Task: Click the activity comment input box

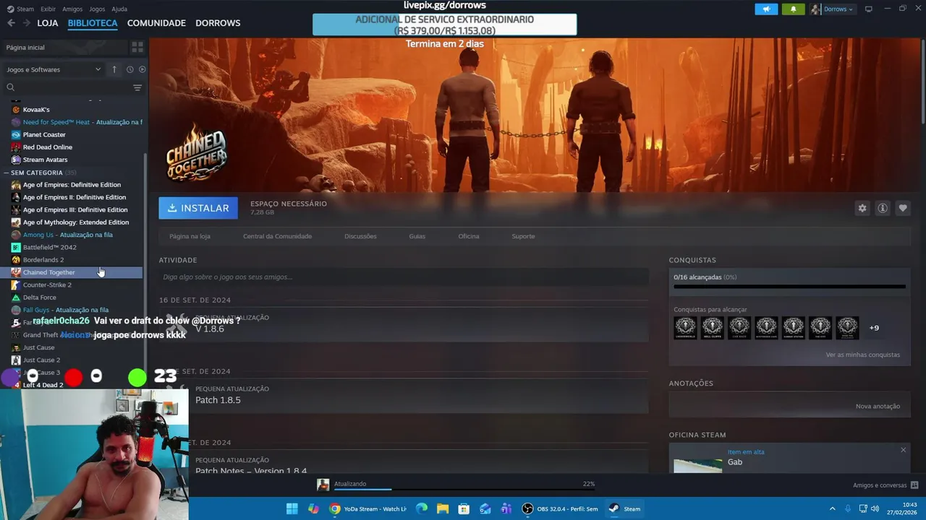Action: click(404, 277)
